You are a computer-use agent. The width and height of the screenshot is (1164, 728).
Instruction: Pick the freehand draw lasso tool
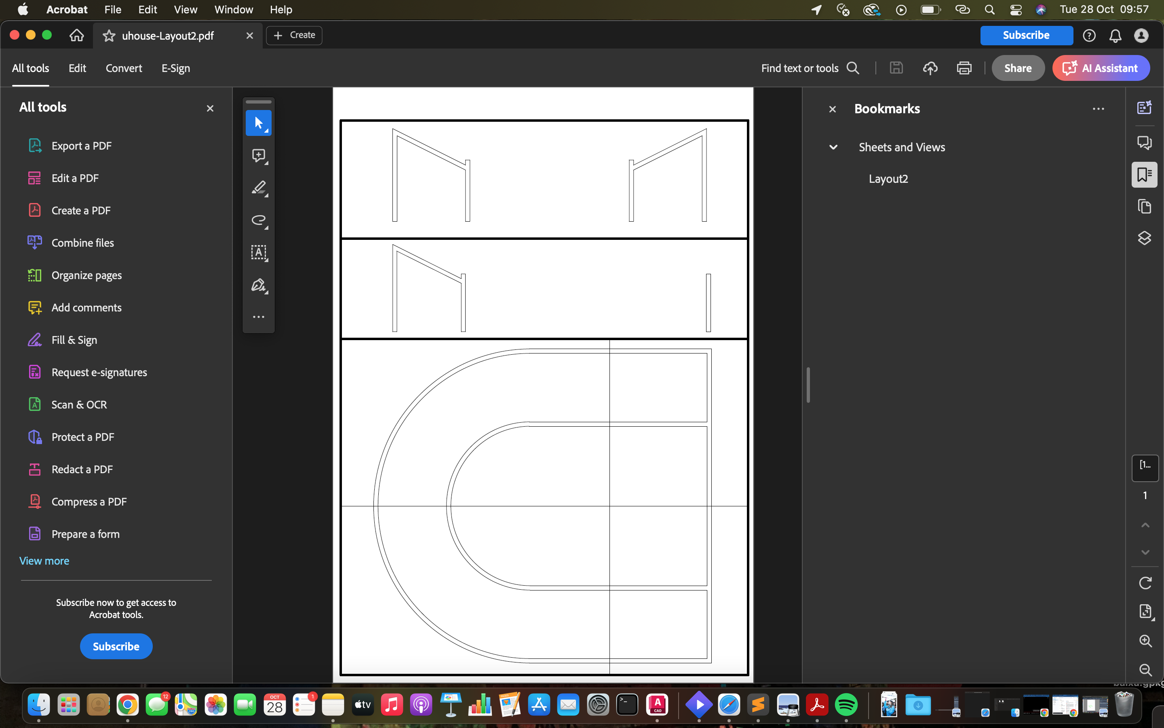tap(258, 220)
